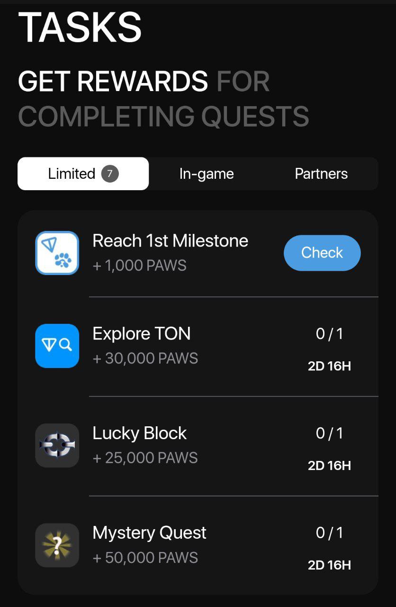The image size is (396, 607).
Task: Click the Lucky Block 2D 16H timer
Action: click(x=330, y=466)
